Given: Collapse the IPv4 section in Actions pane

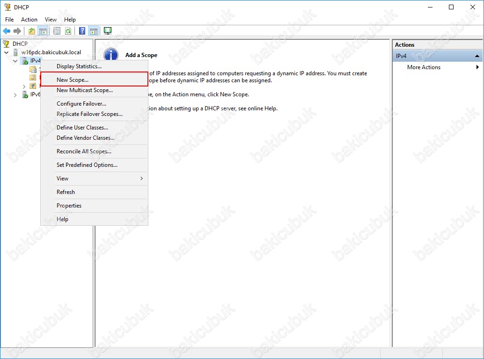Looking at the screenshot, I should tap(477, 56).
